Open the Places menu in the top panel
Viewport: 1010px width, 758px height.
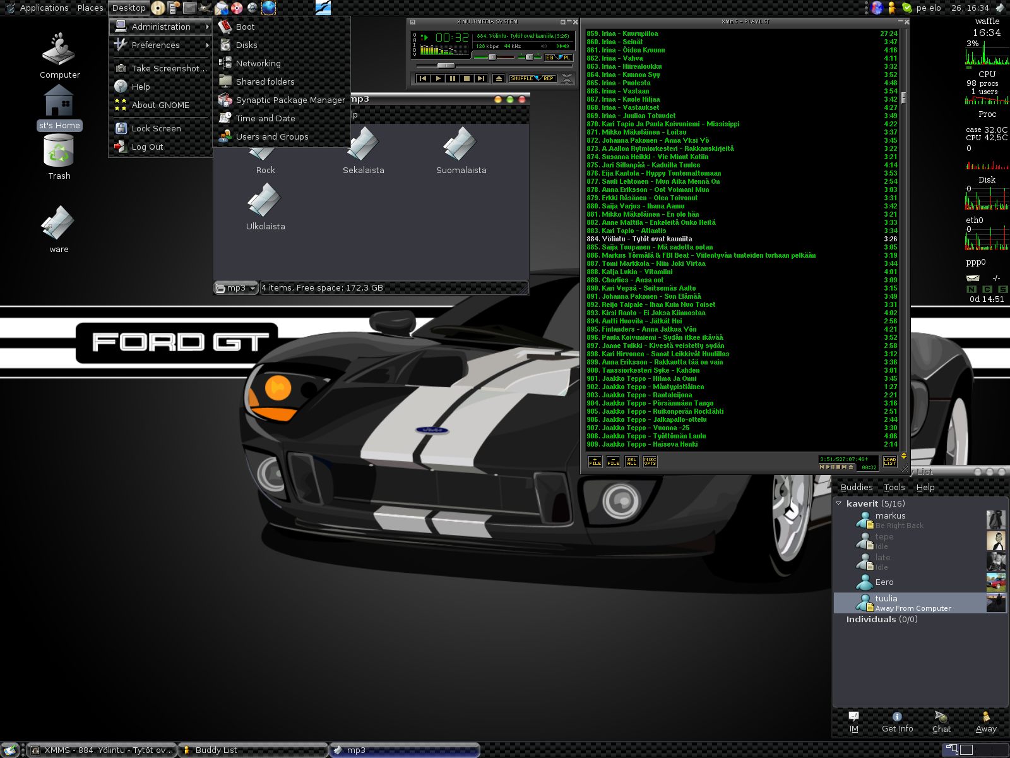90,8
